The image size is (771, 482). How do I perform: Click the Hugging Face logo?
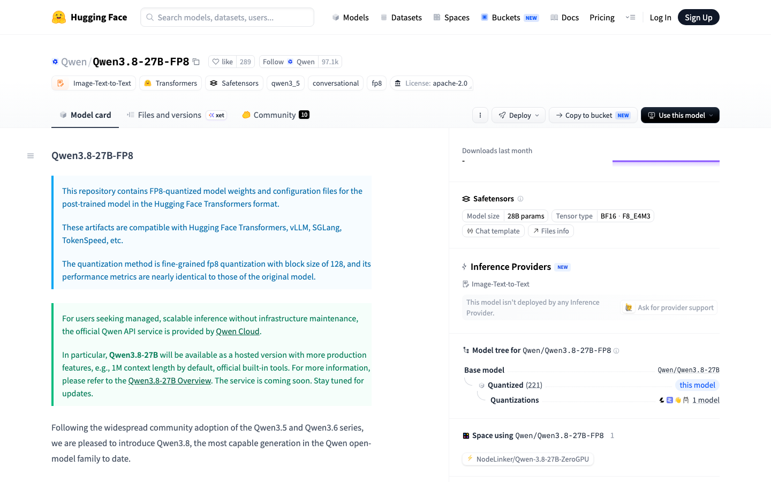tap(89, 17)
